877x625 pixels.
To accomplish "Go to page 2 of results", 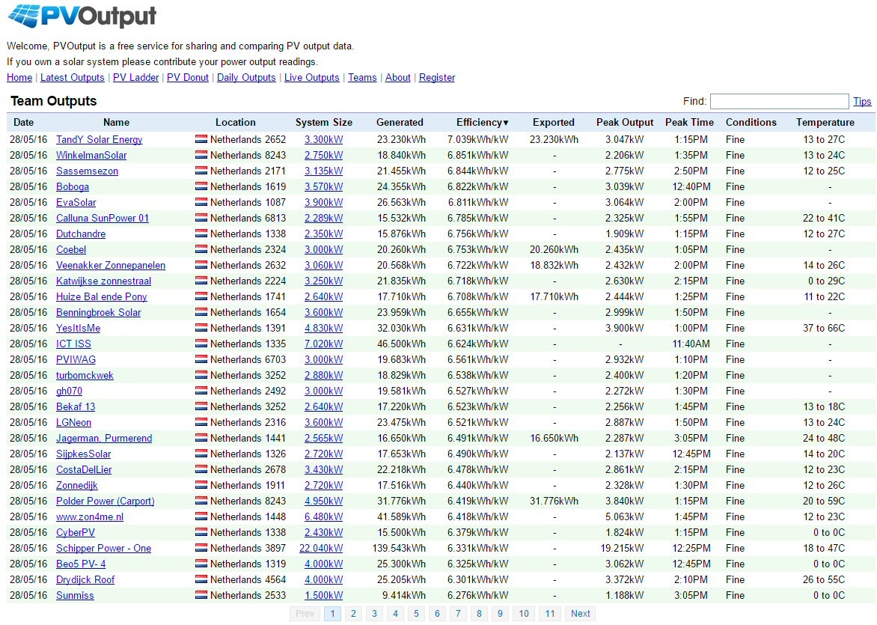I will pyautogui.click(x=353, y=614).
